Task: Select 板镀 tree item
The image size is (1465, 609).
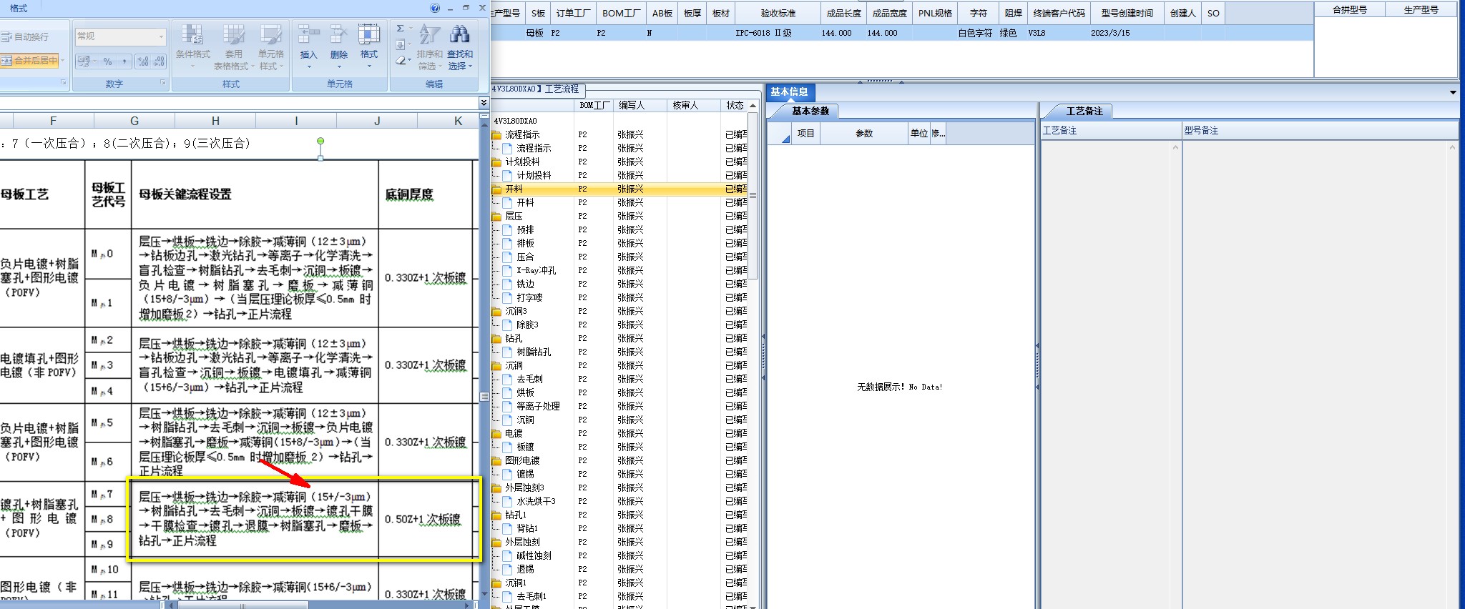Action: (525, 447)
